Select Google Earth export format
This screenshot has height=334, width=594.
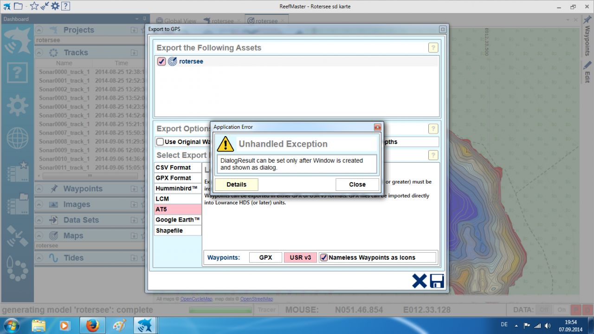point(178,220)
